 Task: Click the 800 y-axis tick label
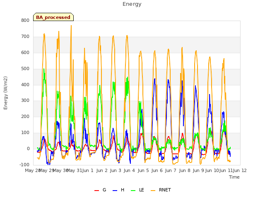(25, 21)
